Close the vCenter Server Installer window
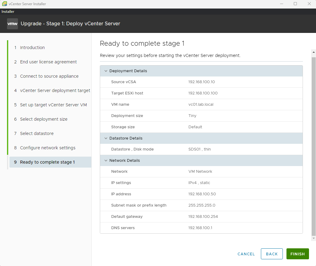The image size is (316, 266). point(309,4)
